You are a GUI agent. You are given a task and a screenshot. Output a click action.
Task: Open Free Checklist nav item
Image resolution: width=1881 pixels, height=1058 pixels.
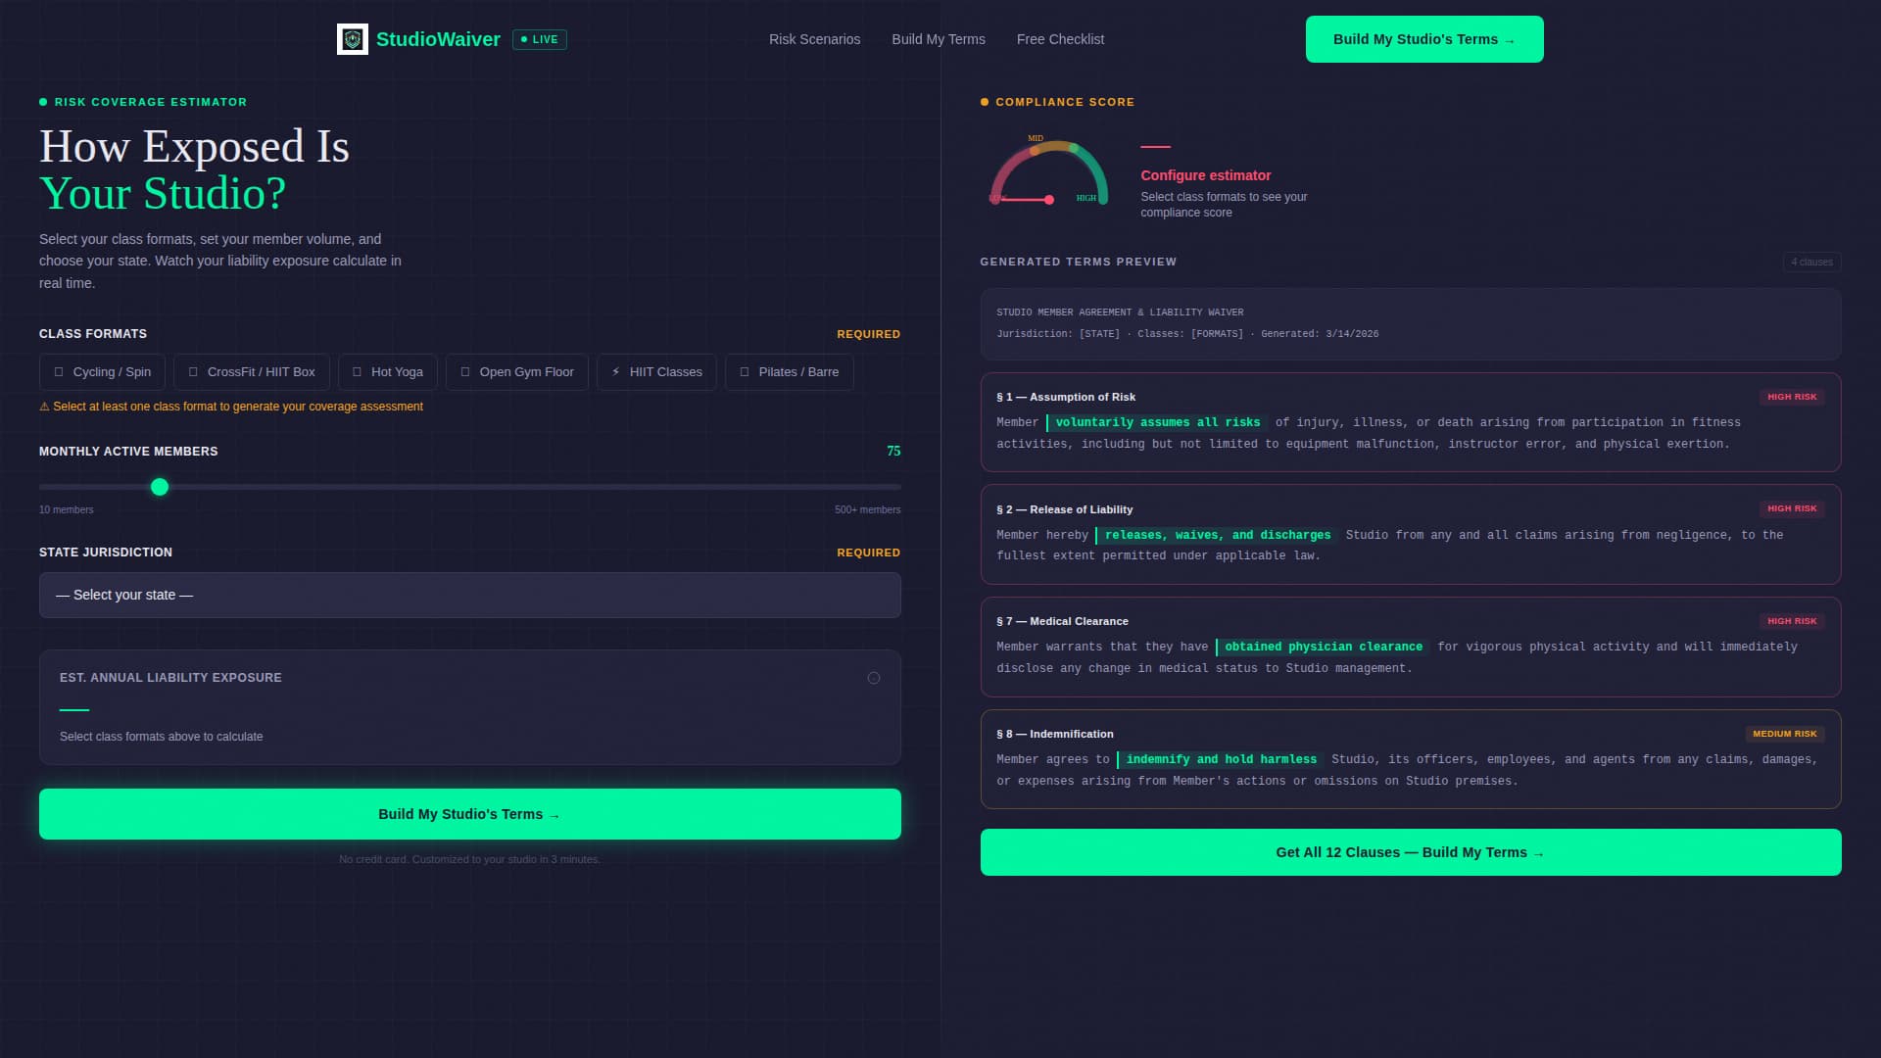pos(1060,39)
